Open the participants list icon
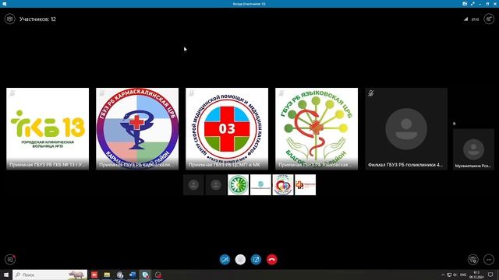 pyautogui.click(x=10, y=19)
